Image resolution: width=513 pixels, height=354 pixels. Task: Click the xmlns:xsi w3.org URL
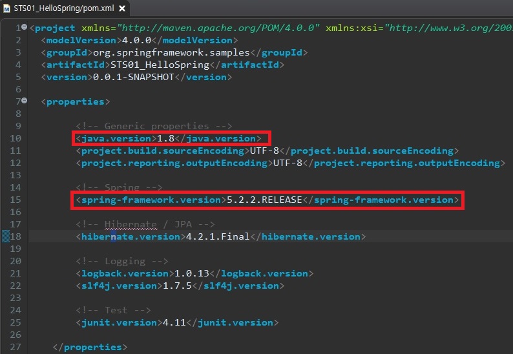click(x=448, y=28)
